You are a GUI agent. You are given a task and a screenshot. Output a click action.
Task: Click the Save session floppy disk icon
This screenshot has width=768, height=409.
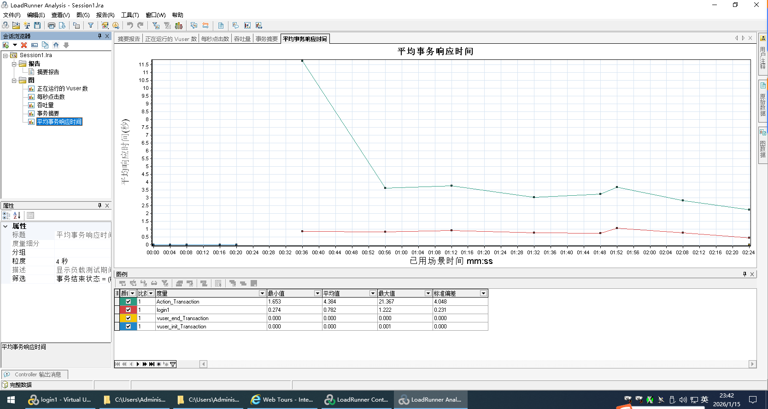37,25
